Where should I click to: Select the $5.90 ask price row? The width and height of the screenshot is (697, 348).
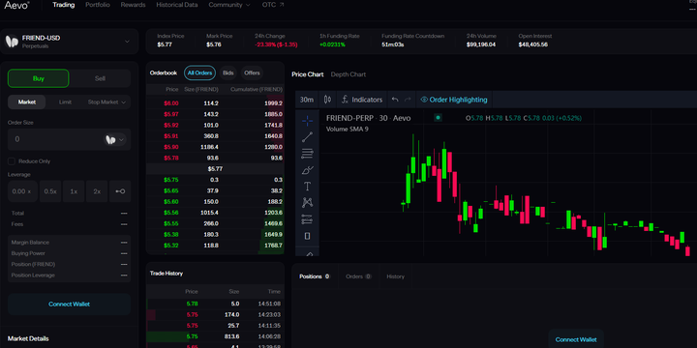(215, 147)
